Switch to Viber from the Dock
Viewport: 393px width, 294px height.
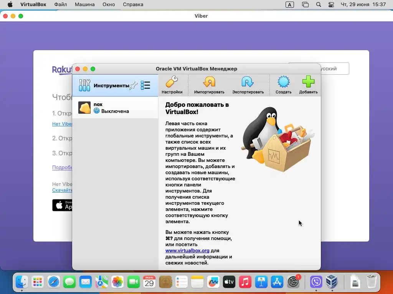(316, 282)
